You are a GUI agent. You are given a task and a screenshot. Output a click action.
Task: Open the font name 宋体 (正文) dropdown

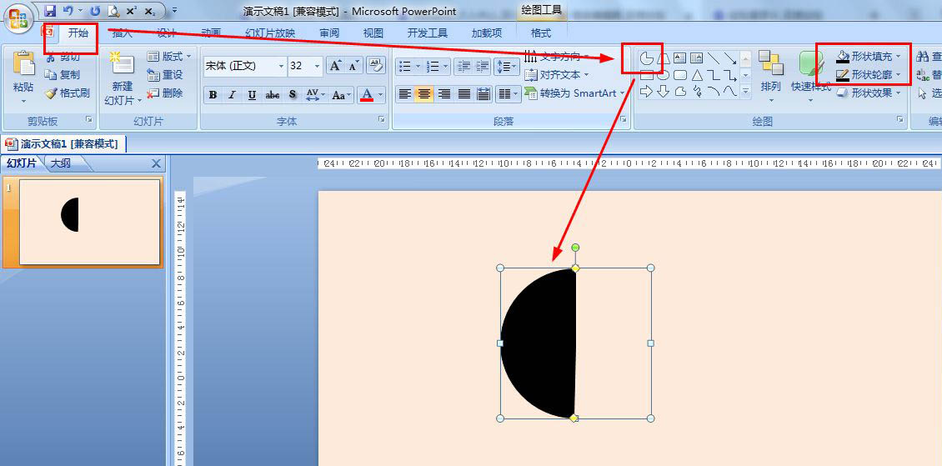point(281,66)
